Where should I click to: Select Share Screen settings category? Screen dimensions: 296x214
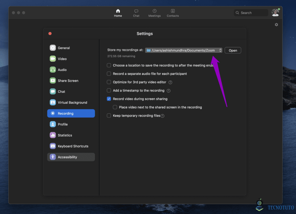pyautogui.click(x=71, y=81)
